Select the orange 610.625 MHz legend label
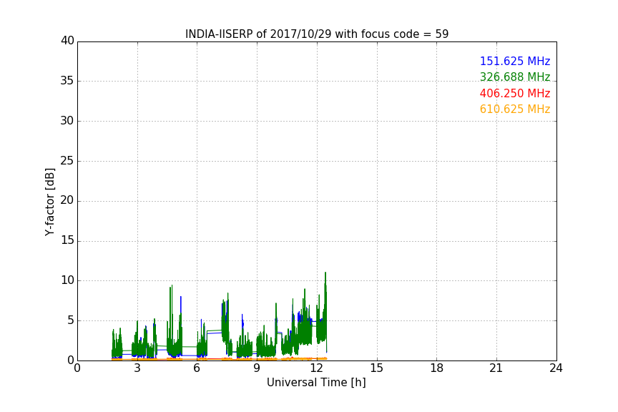This screenshot has width=618, height=412. (x=515, y=109)
